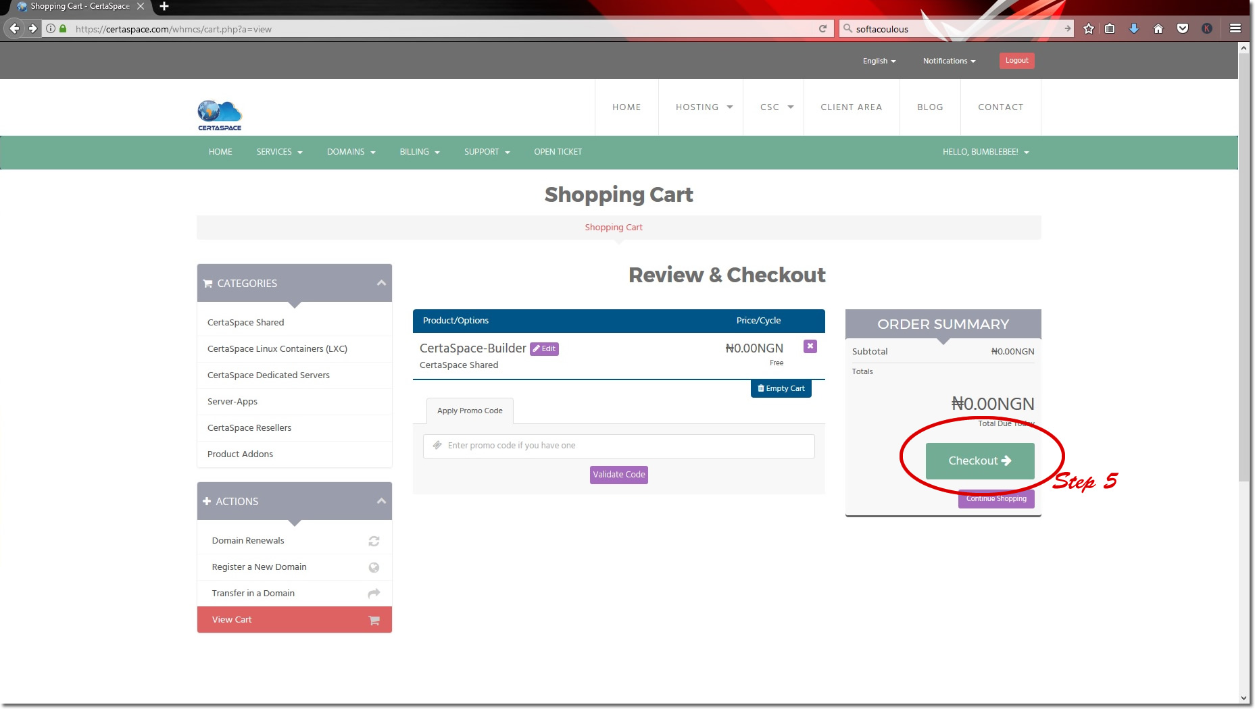Open CertaSpace Resellers category
The image size is (1255, 709).
coord(294,428)
